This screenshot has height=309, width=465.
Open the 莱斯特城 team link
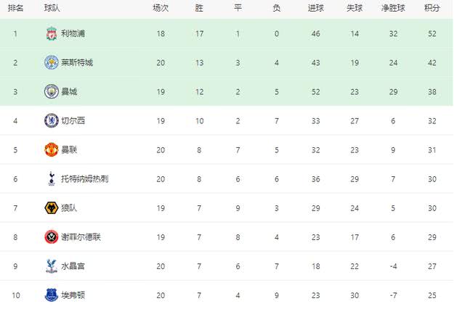[77, 62]
